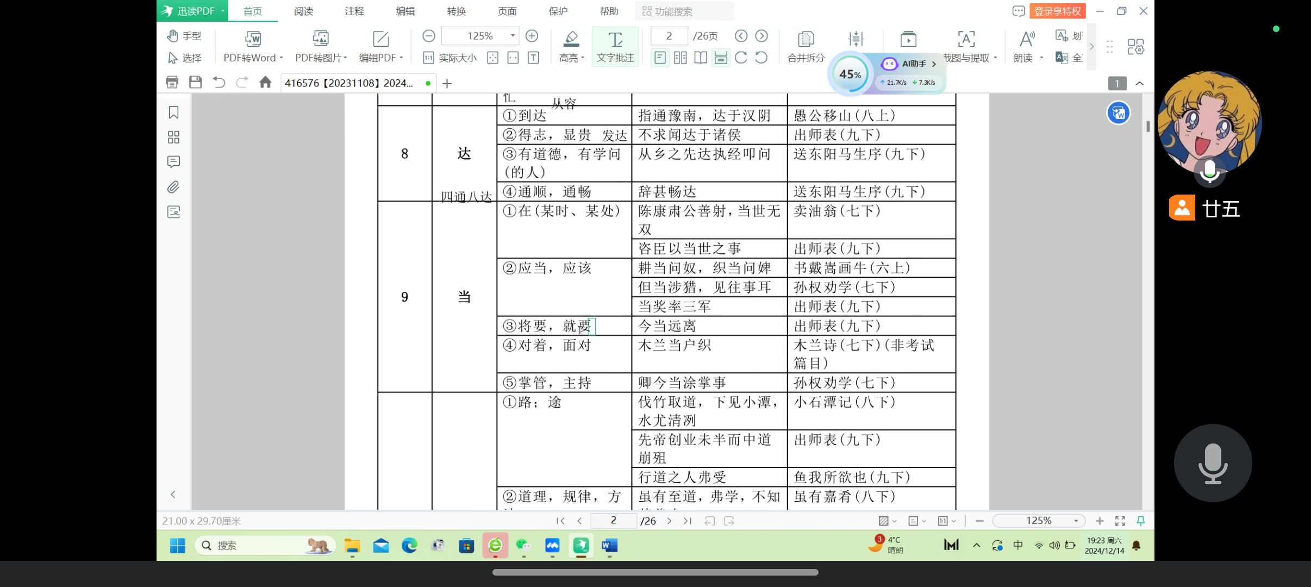1311x587 pixels.
Task: Click the save document icon
Action: coord(195,82)
